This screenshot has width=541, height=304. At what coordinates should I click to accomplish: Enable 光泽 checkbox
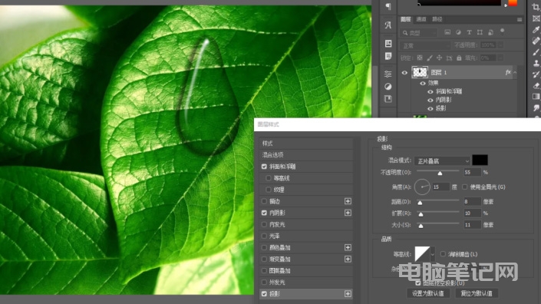coord(264,236)
